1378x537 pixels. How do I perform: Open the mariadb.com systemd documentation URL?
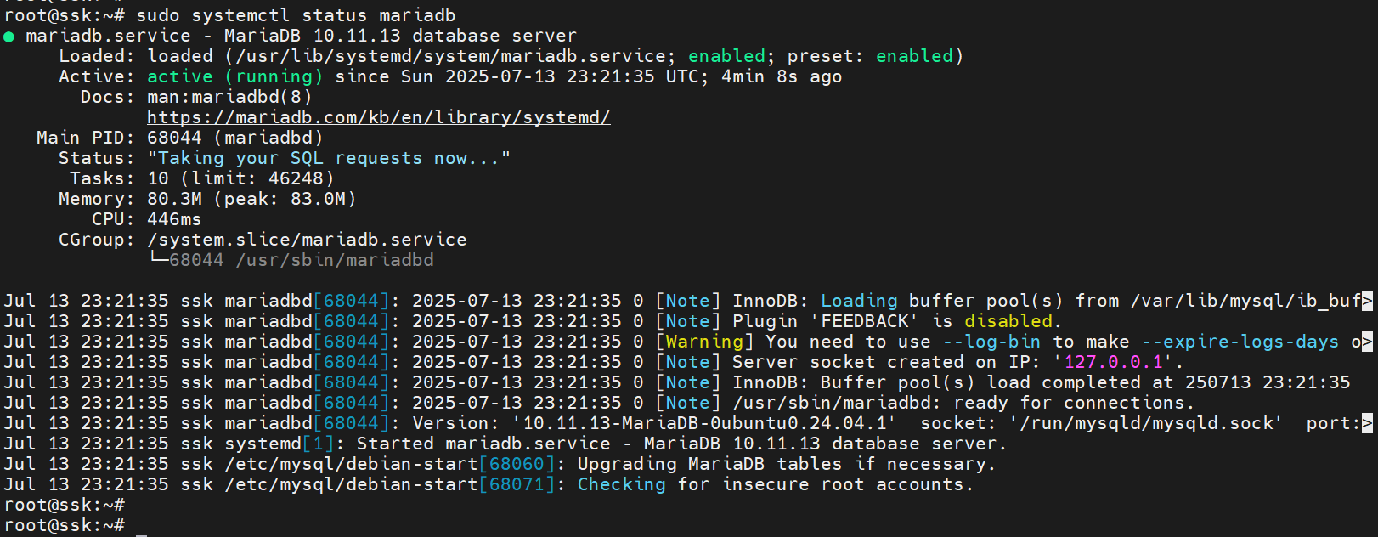coord(378,117)
